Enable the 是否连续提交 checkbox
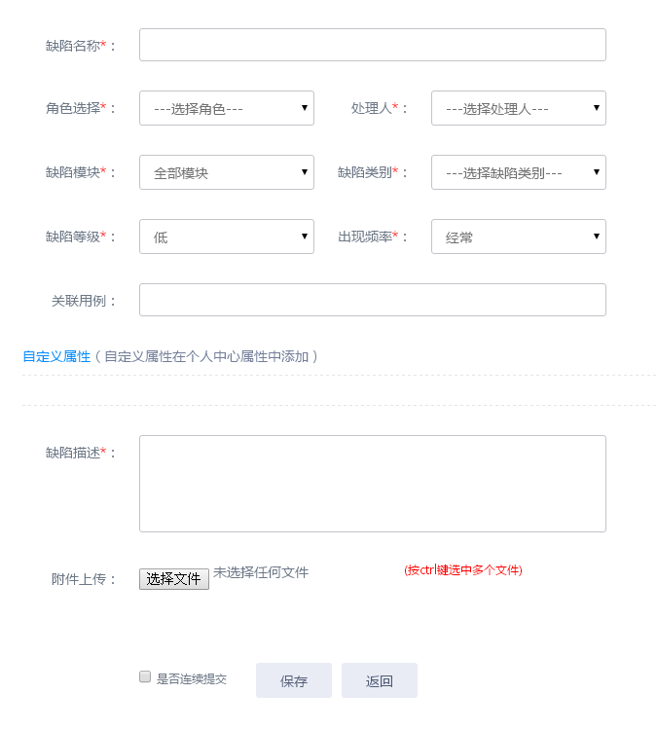The width and height of the screenshot is (657, 730). 145,676
